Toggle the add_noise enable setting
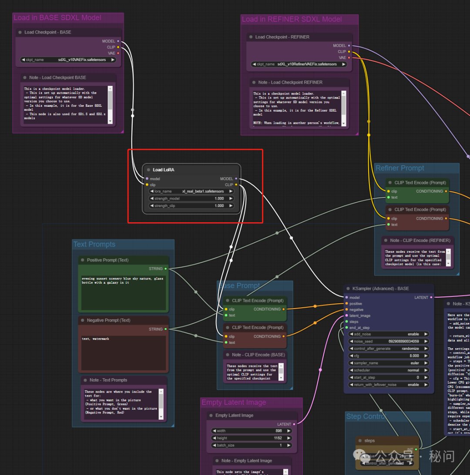Image resolution: width=470 pixels, height=475 pixels. click(x=389, y=334)
